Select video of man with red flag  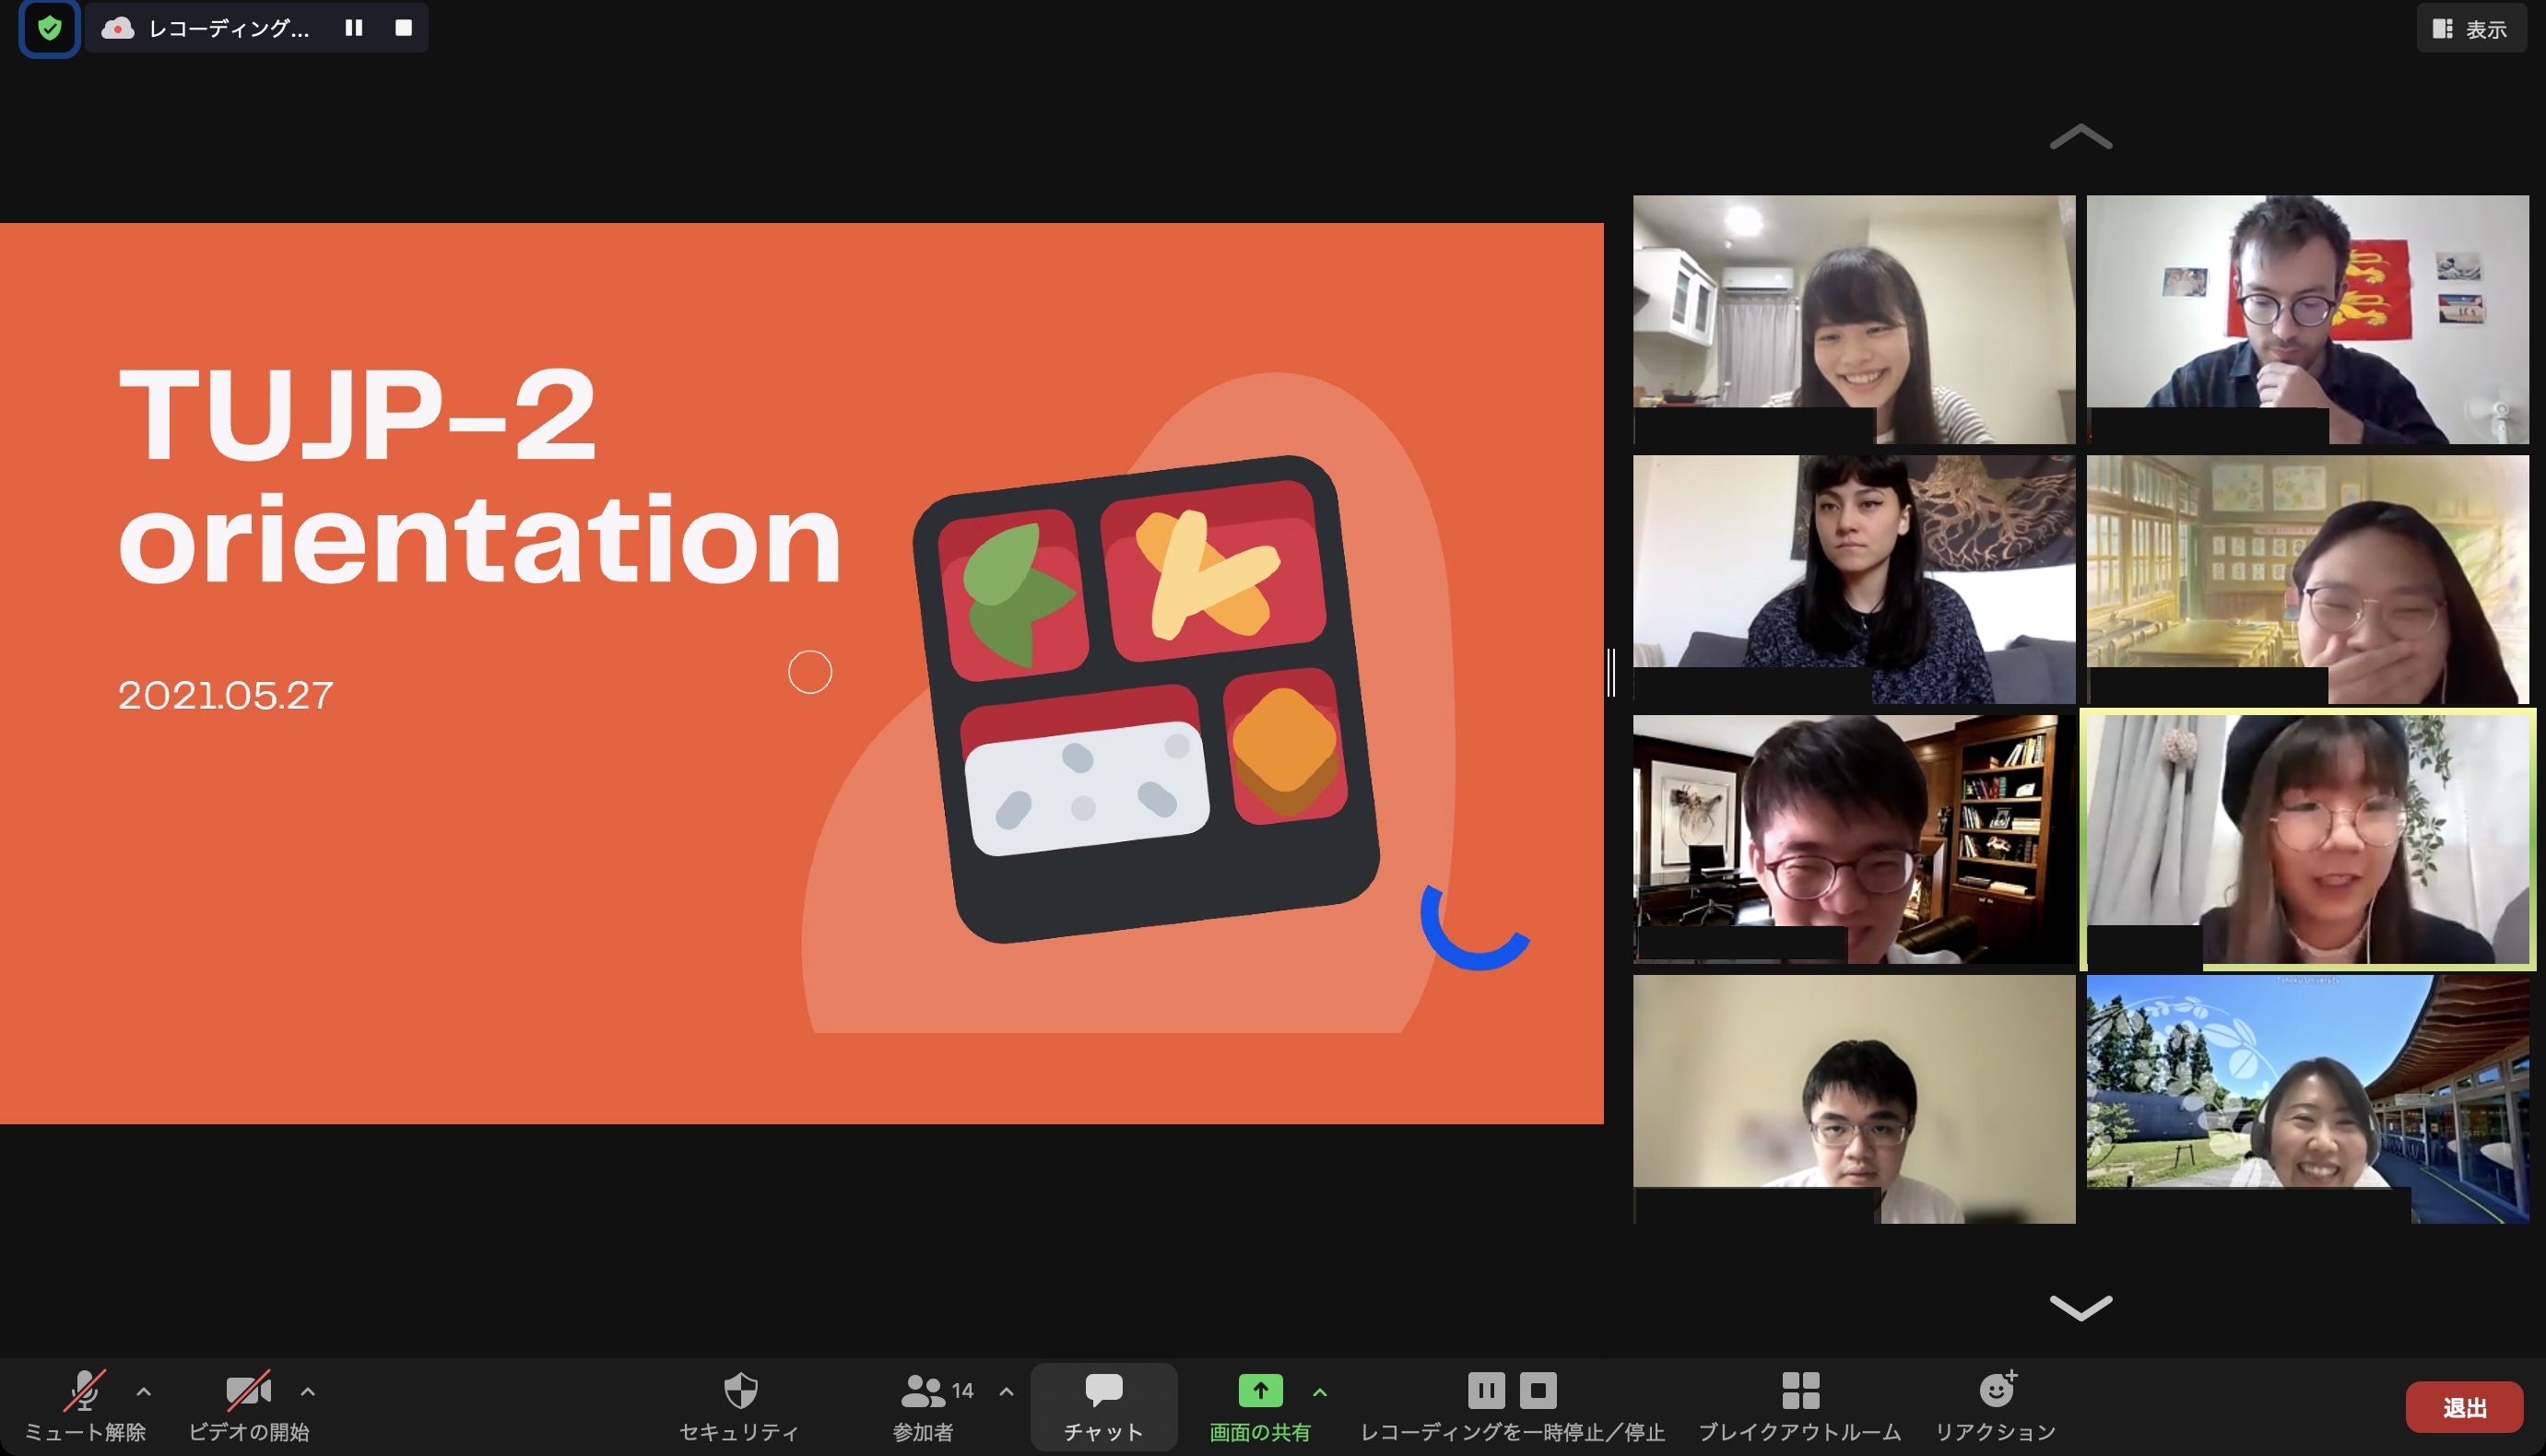tap(2308, 319)
